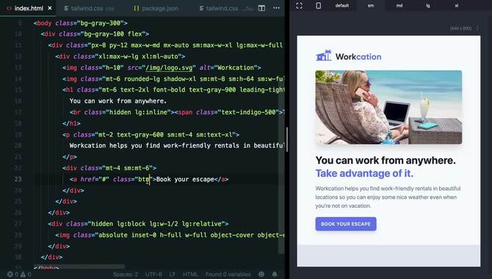Image resolution: width=492 pixels, height=279 pixels.
Task: Switch preview to md breakpoint
Action: tap(399, 6)
